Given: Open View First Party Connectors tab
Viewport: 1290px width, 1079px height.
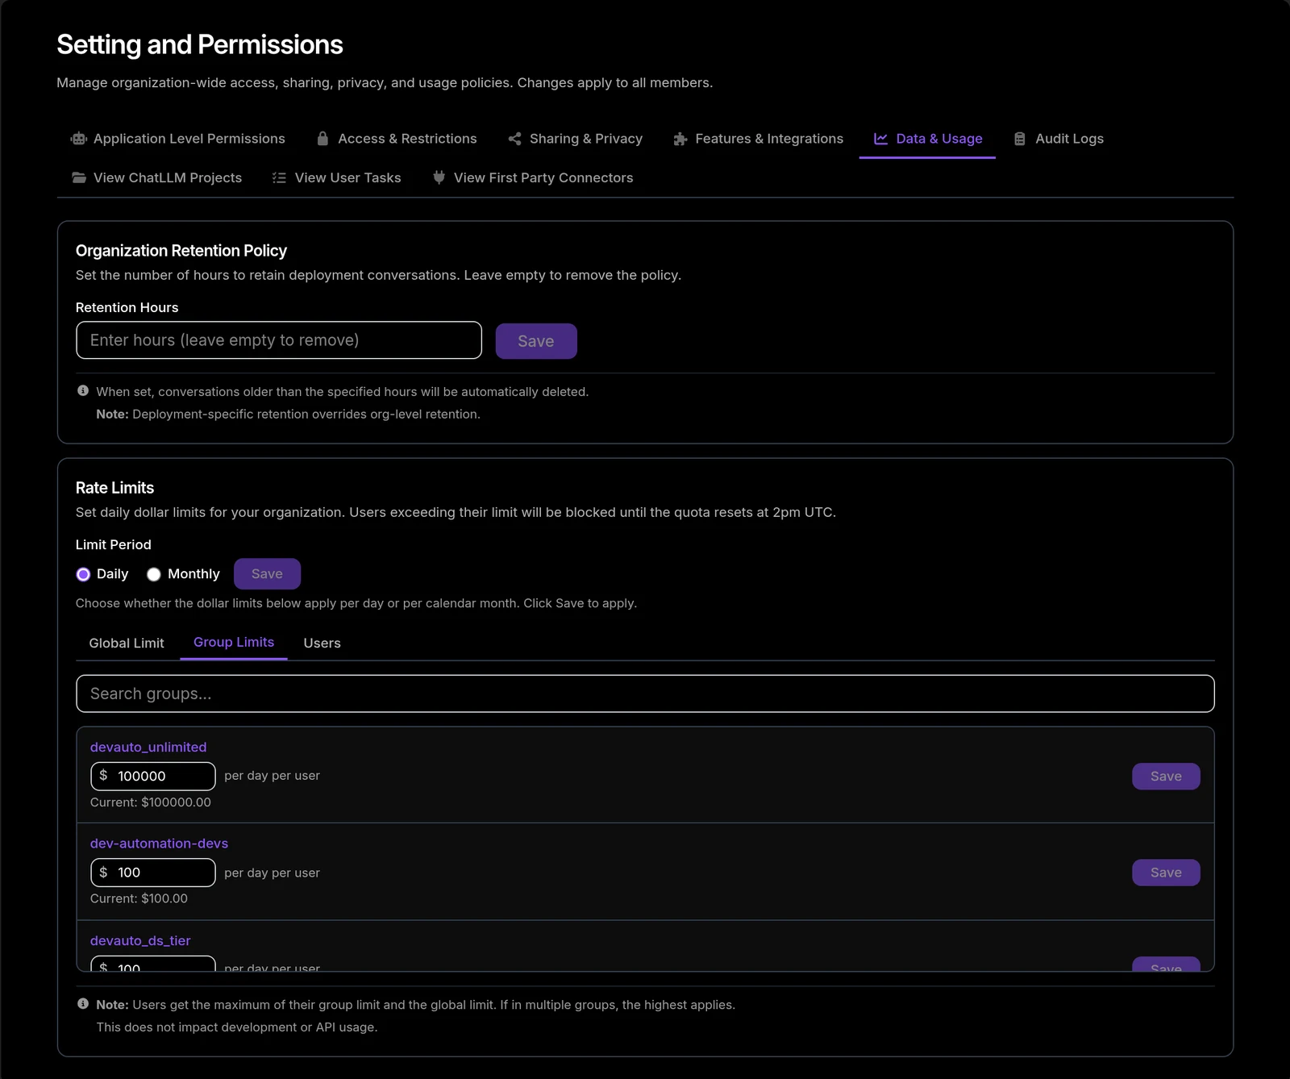Looking at the screenshot, I should [x=533, y=177].
